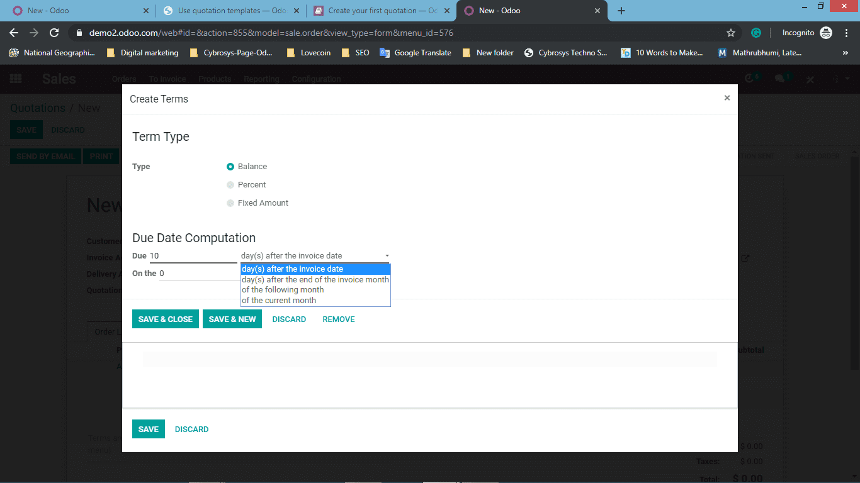Select the Percent type radio button
The image size is (860, 483).
point(230,185)
